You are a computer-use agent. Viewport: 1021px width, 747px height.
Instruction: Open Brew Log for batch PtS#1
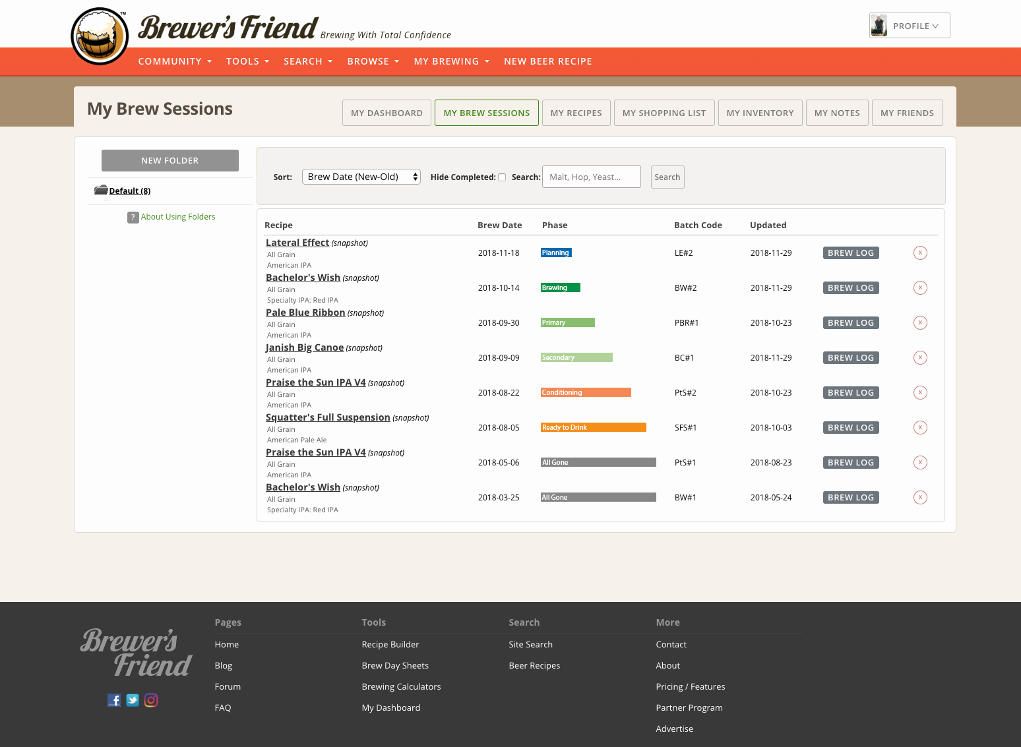click(x=851, y=462)
